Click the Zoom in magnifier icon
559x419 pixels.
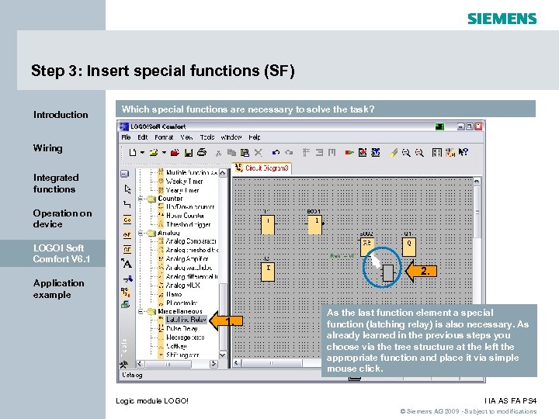coord(406,153)
